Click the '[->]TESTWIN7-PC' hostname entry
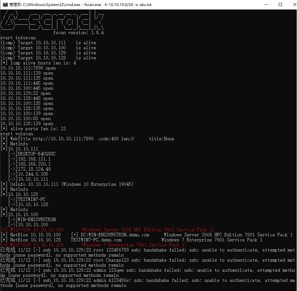This screenshot has height=291, width=297. [27, 199]
